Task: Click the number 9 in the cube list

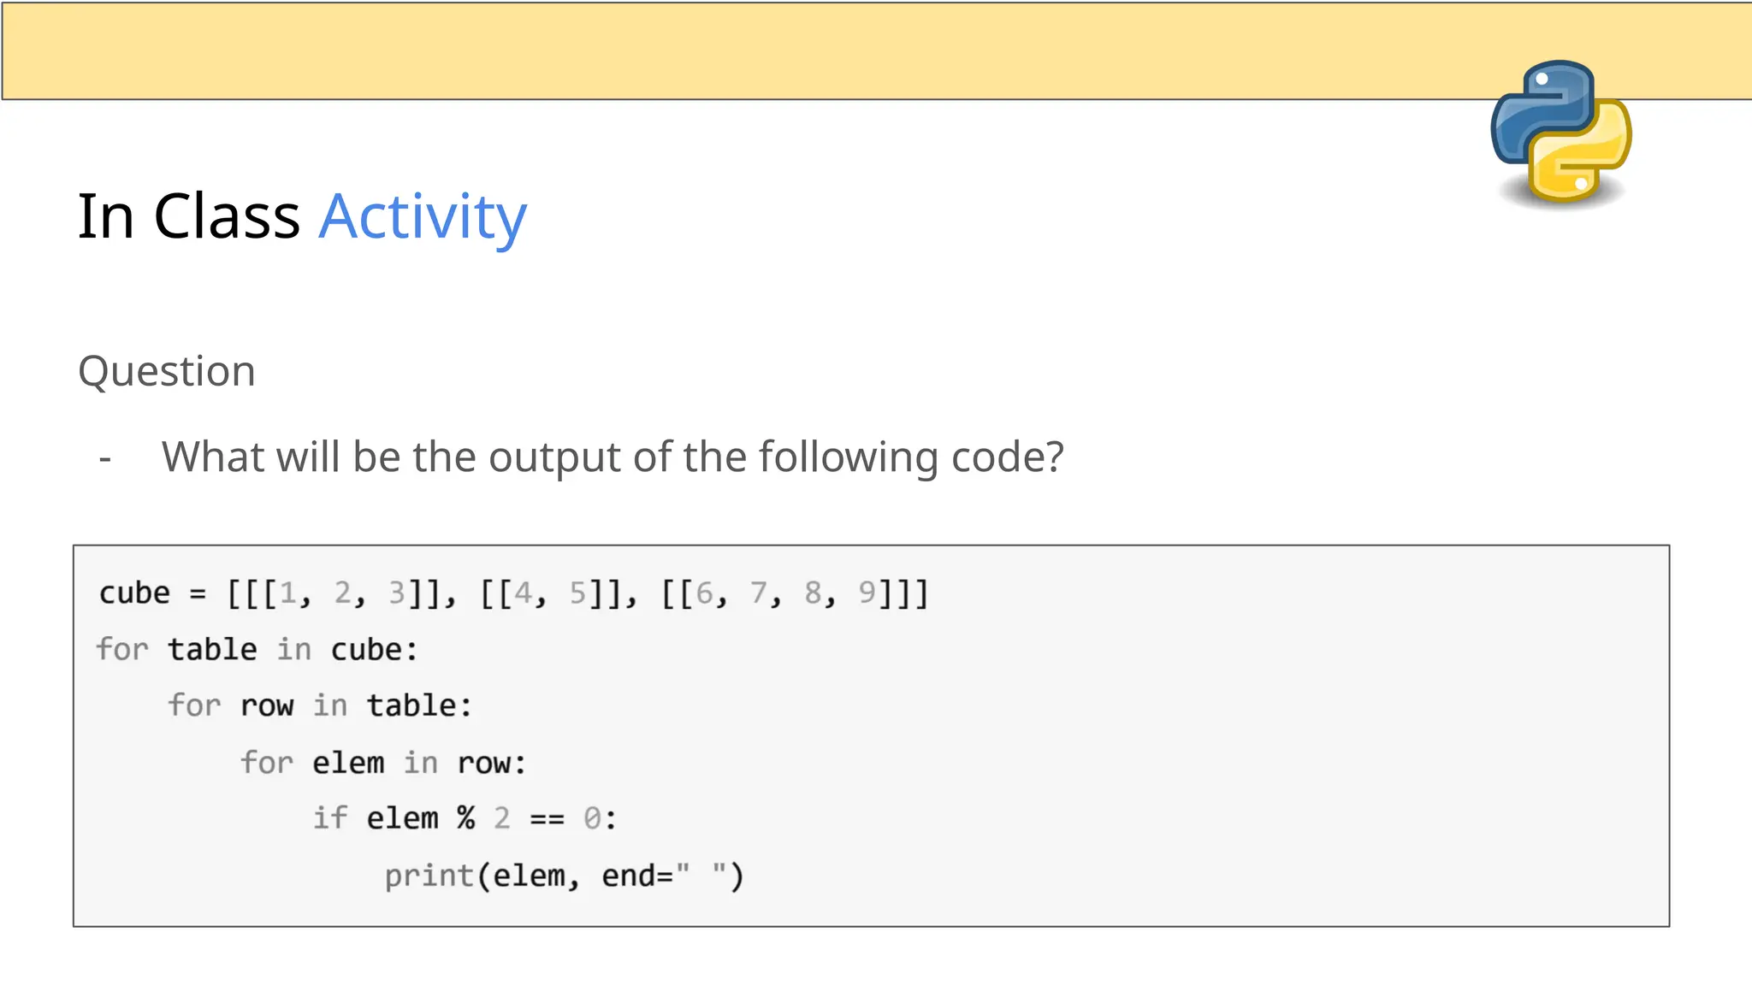Action: click(x=867, y=592)
